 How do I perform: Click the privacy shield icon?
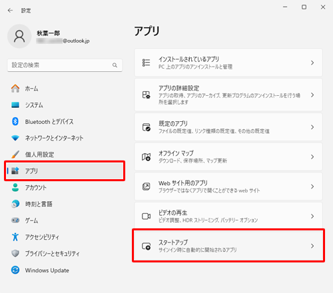[15, 253]
